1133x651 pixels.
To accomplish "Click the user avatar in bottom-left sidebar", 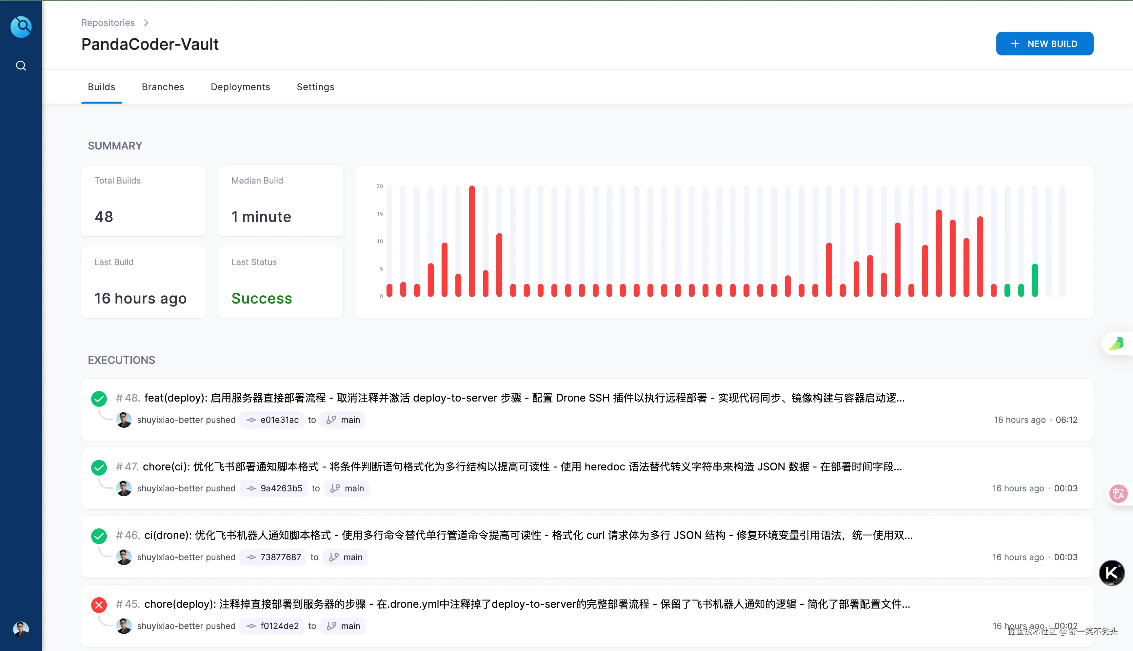I will [21, 629].
